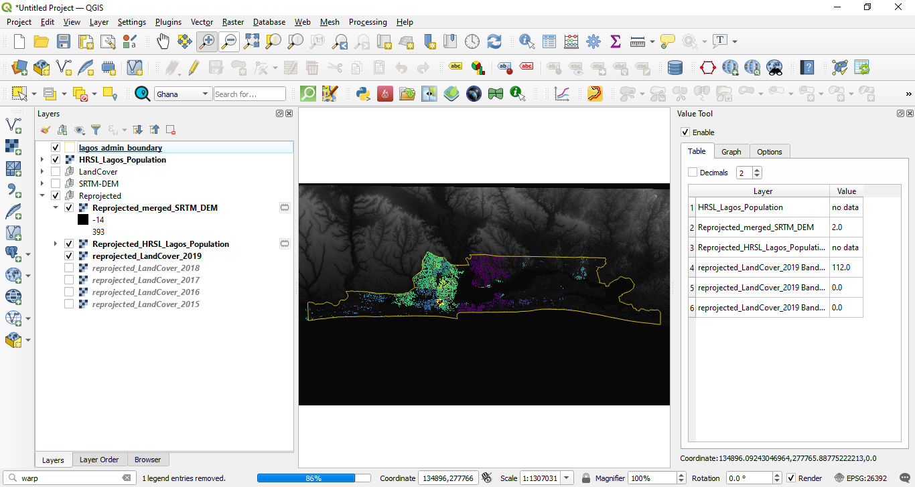Switch to Value Tool Options tab
915x487 pixels.
[x=770, y=152]
